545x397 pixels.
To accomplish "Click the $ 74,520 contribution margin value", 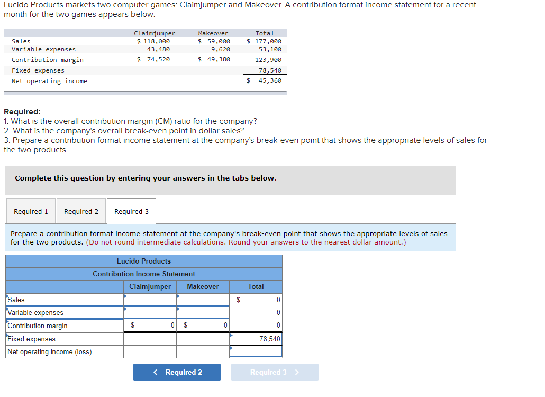I will [x=153, y=59].
